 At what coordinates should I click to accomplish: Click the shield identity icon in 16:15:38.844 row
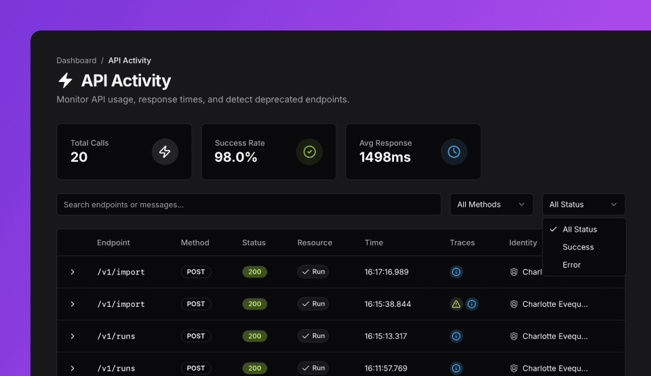click(x=514, y=304)
